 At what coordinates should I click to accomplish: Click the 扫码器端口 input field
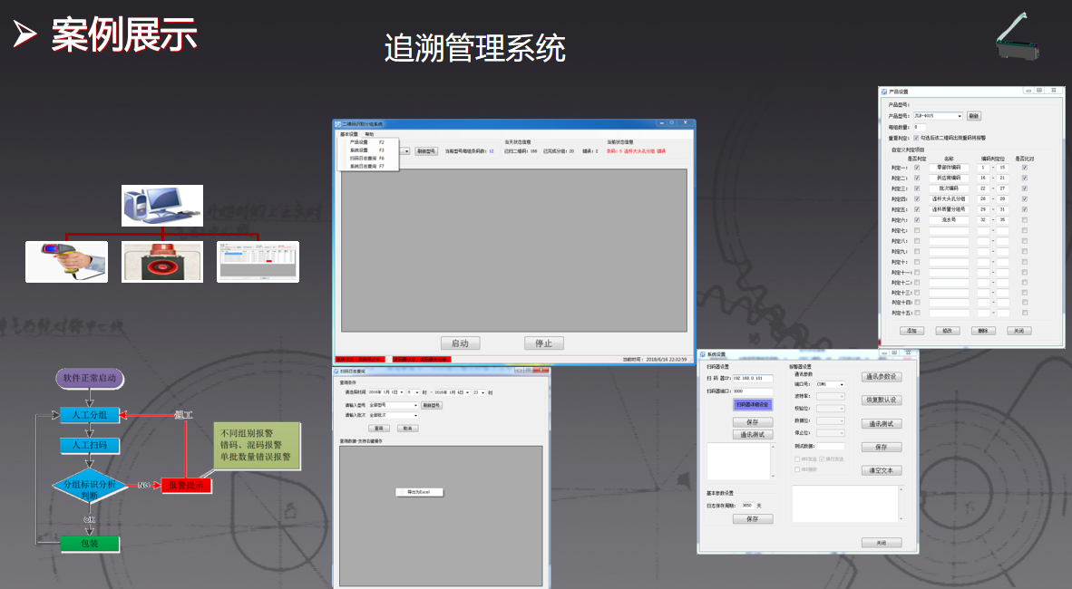[753, 391]
